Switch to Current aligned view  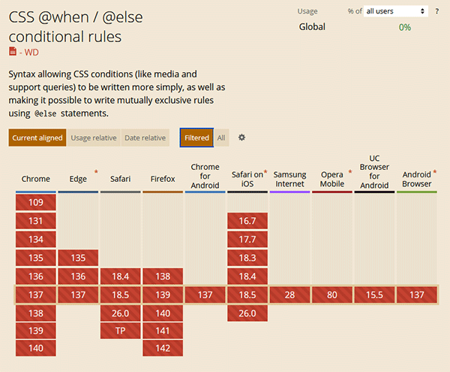[37, 138]
